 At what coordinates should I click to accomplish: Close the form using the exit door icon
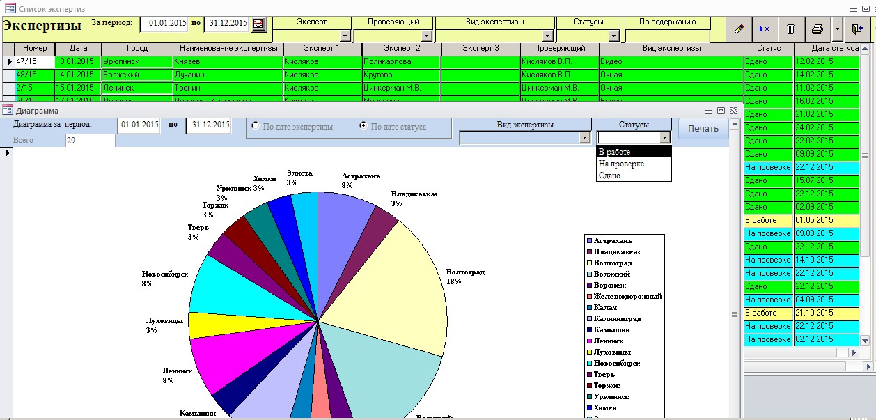point(857,29)
